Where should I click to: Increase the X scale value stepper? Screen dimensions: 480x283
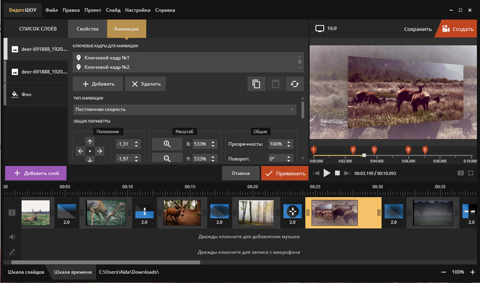pos(213,142)
